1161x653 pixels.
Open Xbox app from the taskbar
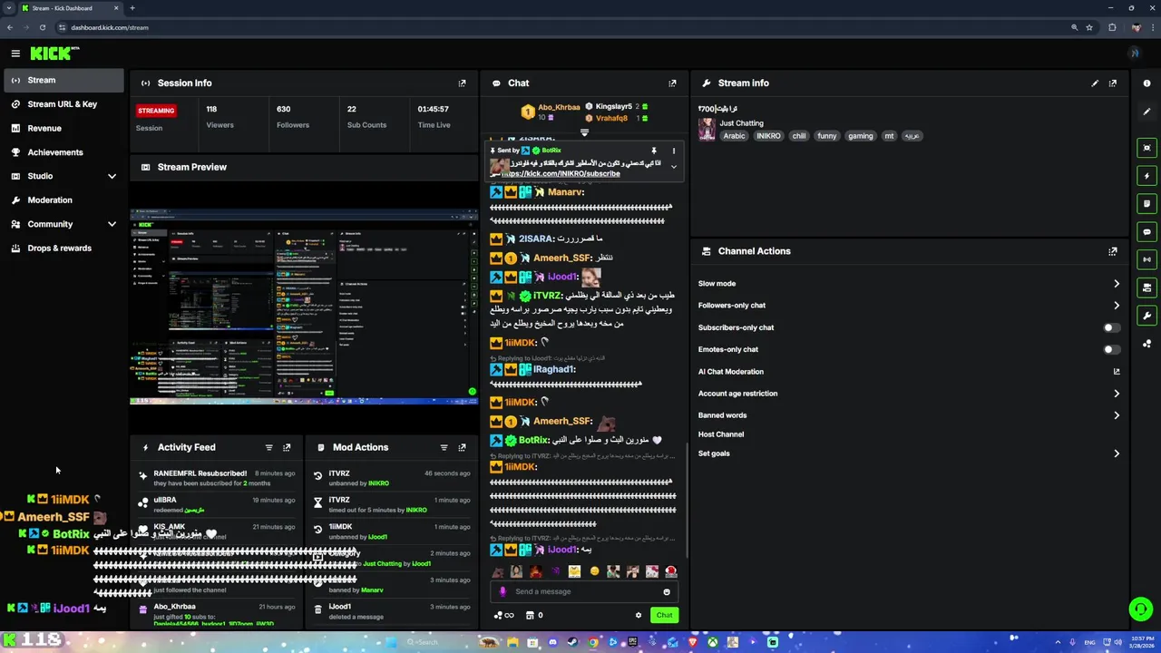pyautogui.click(x=714, y=642)
